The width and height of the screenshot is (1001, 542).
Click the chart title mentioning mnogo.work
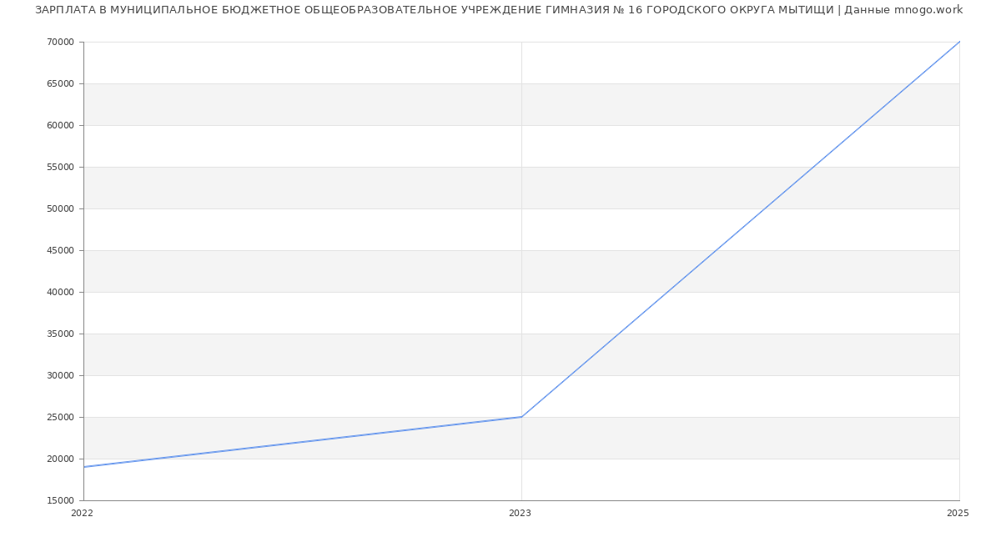pos(499,10)
